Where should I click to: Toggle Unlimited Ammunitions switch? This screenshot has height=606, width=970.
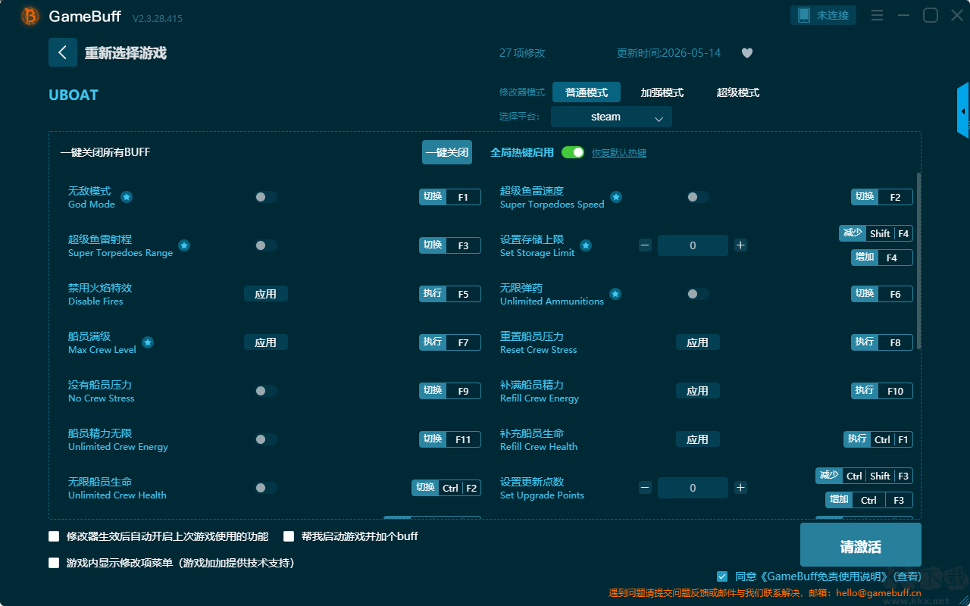697,294
